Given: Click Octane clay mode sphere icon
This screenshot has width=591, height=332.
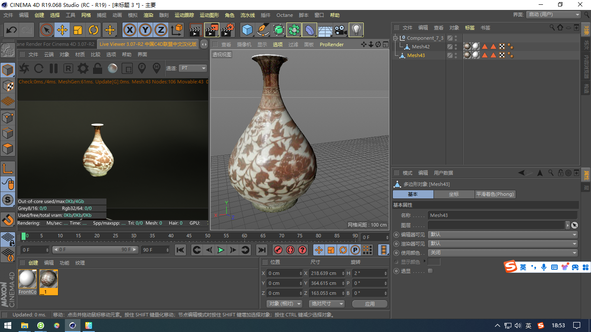Looking at the screenshot, I should tap(112, 68).
